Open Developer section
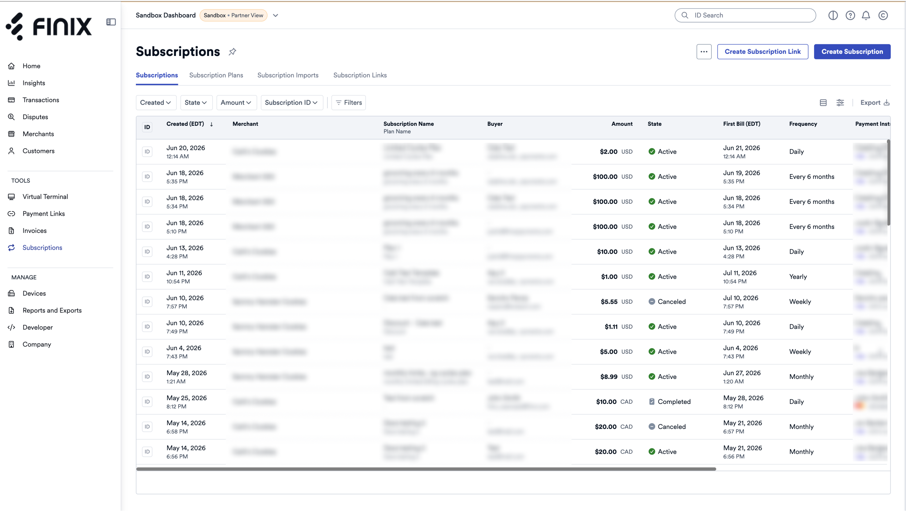The height and width of the screenshot is (512, 906). pyautogui.click(x=38, y=327)
